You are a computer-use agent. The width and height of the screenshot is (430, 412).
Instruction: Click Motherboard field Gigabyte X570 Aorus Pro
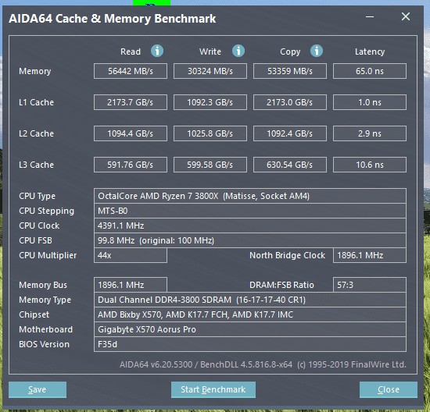tap(250, 329)
